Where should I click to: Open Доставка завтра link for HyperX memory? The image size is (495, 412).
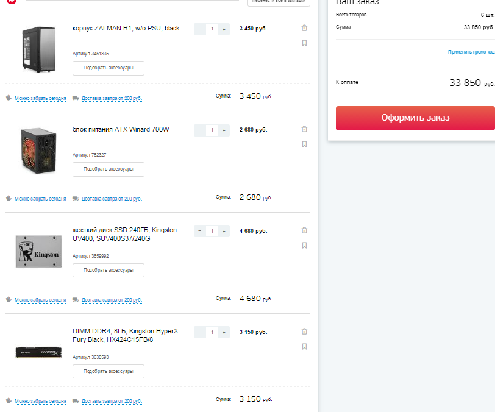pyautogui.click(x=112, y=401)
